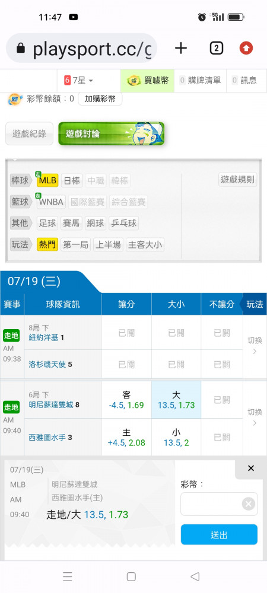Switch 玩法 for the Twins game via 切換
The width and height of the screenshot is (267, 593).
(255, 417)
